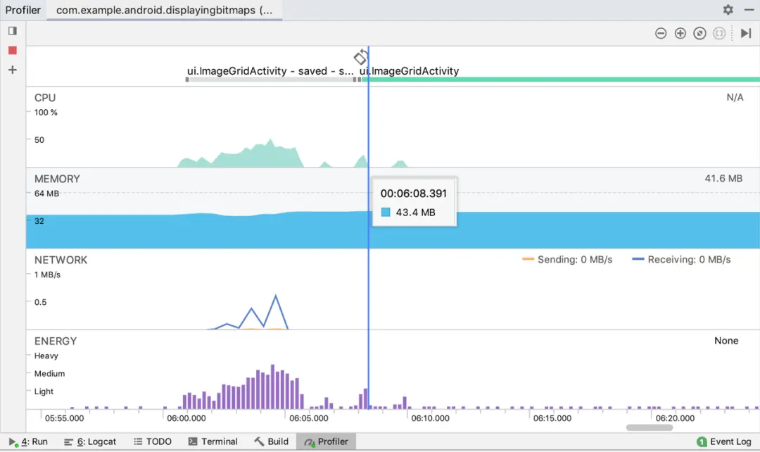The height and width of the screenshot is (452, 760).
Task: Start a new profiling session with the plus icon
Action: click(13, 70)
